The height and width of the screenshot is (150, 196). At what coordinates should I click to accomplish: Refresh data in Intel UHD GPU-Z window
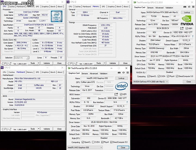point(124,73)
